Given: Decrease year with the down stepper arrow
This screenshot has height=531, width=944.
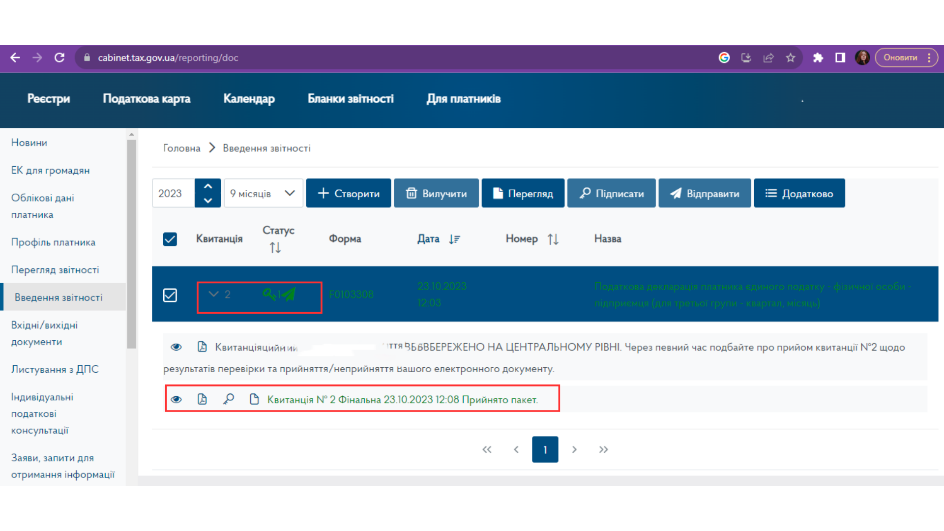Looking at the screenshot, I should pyautogui.click(x=208, y=200).
